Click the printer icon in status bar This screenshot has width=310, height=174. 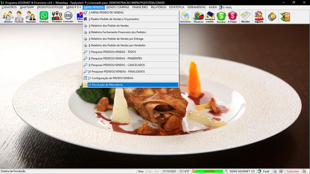(275, 171)
